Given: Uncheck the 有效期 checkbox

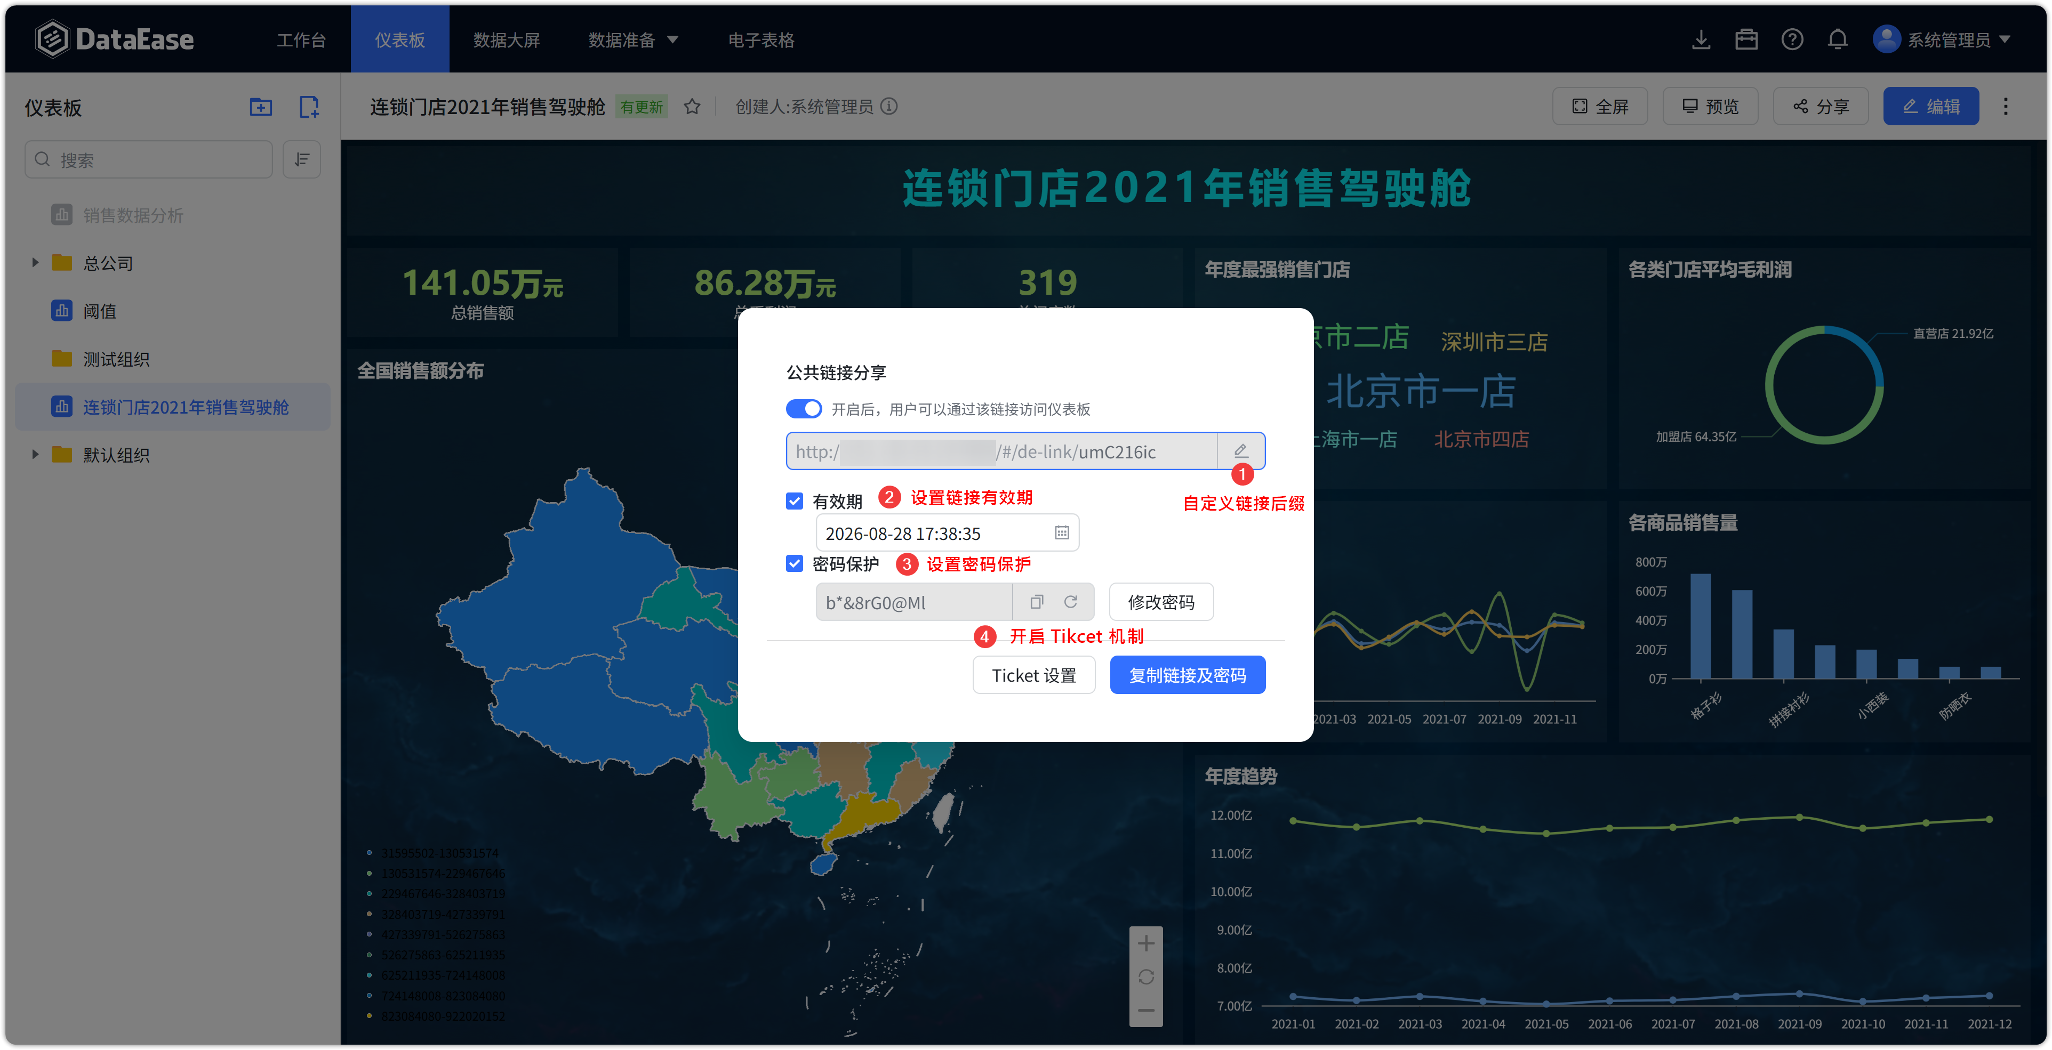Looking at the screenshot, I should click(794, 500).
